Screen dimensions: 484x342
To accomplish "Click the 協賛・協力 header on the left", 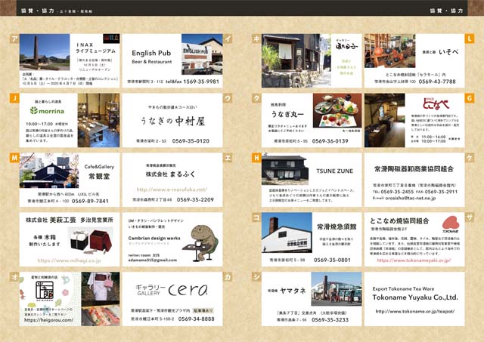I will point(37,11).
